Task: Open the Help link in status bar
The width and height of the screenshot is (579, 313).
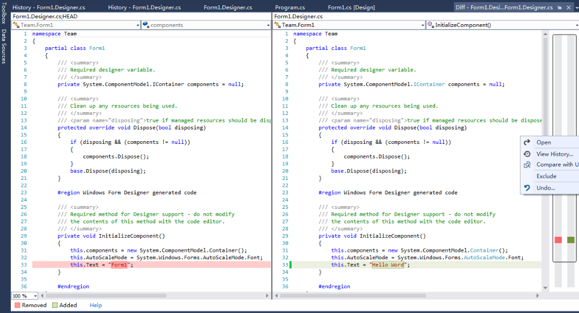Action: pos(95,305)
